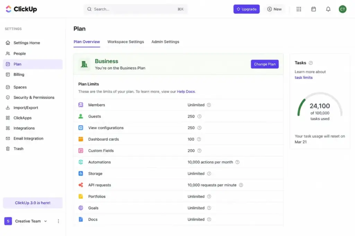Click the Change Plan button

click(265, 64)
